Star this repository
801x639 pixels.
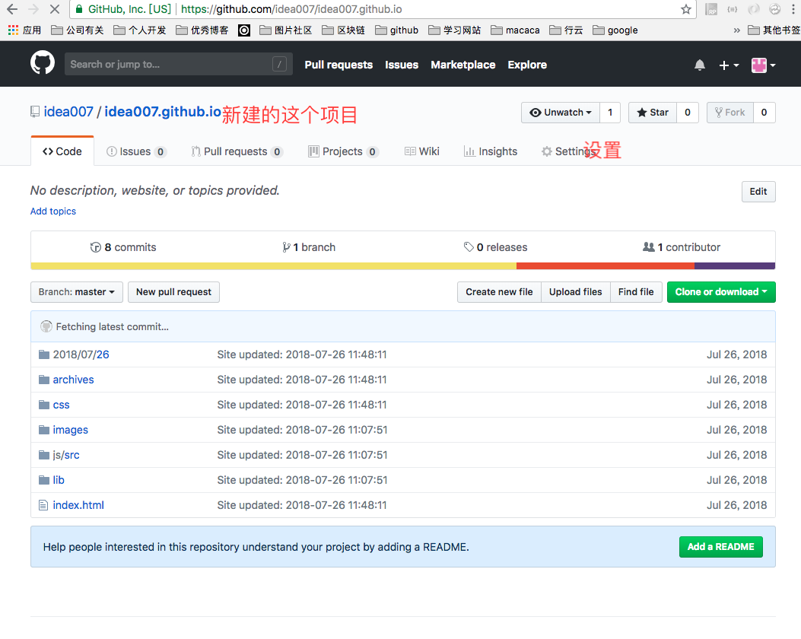[653, 113]
